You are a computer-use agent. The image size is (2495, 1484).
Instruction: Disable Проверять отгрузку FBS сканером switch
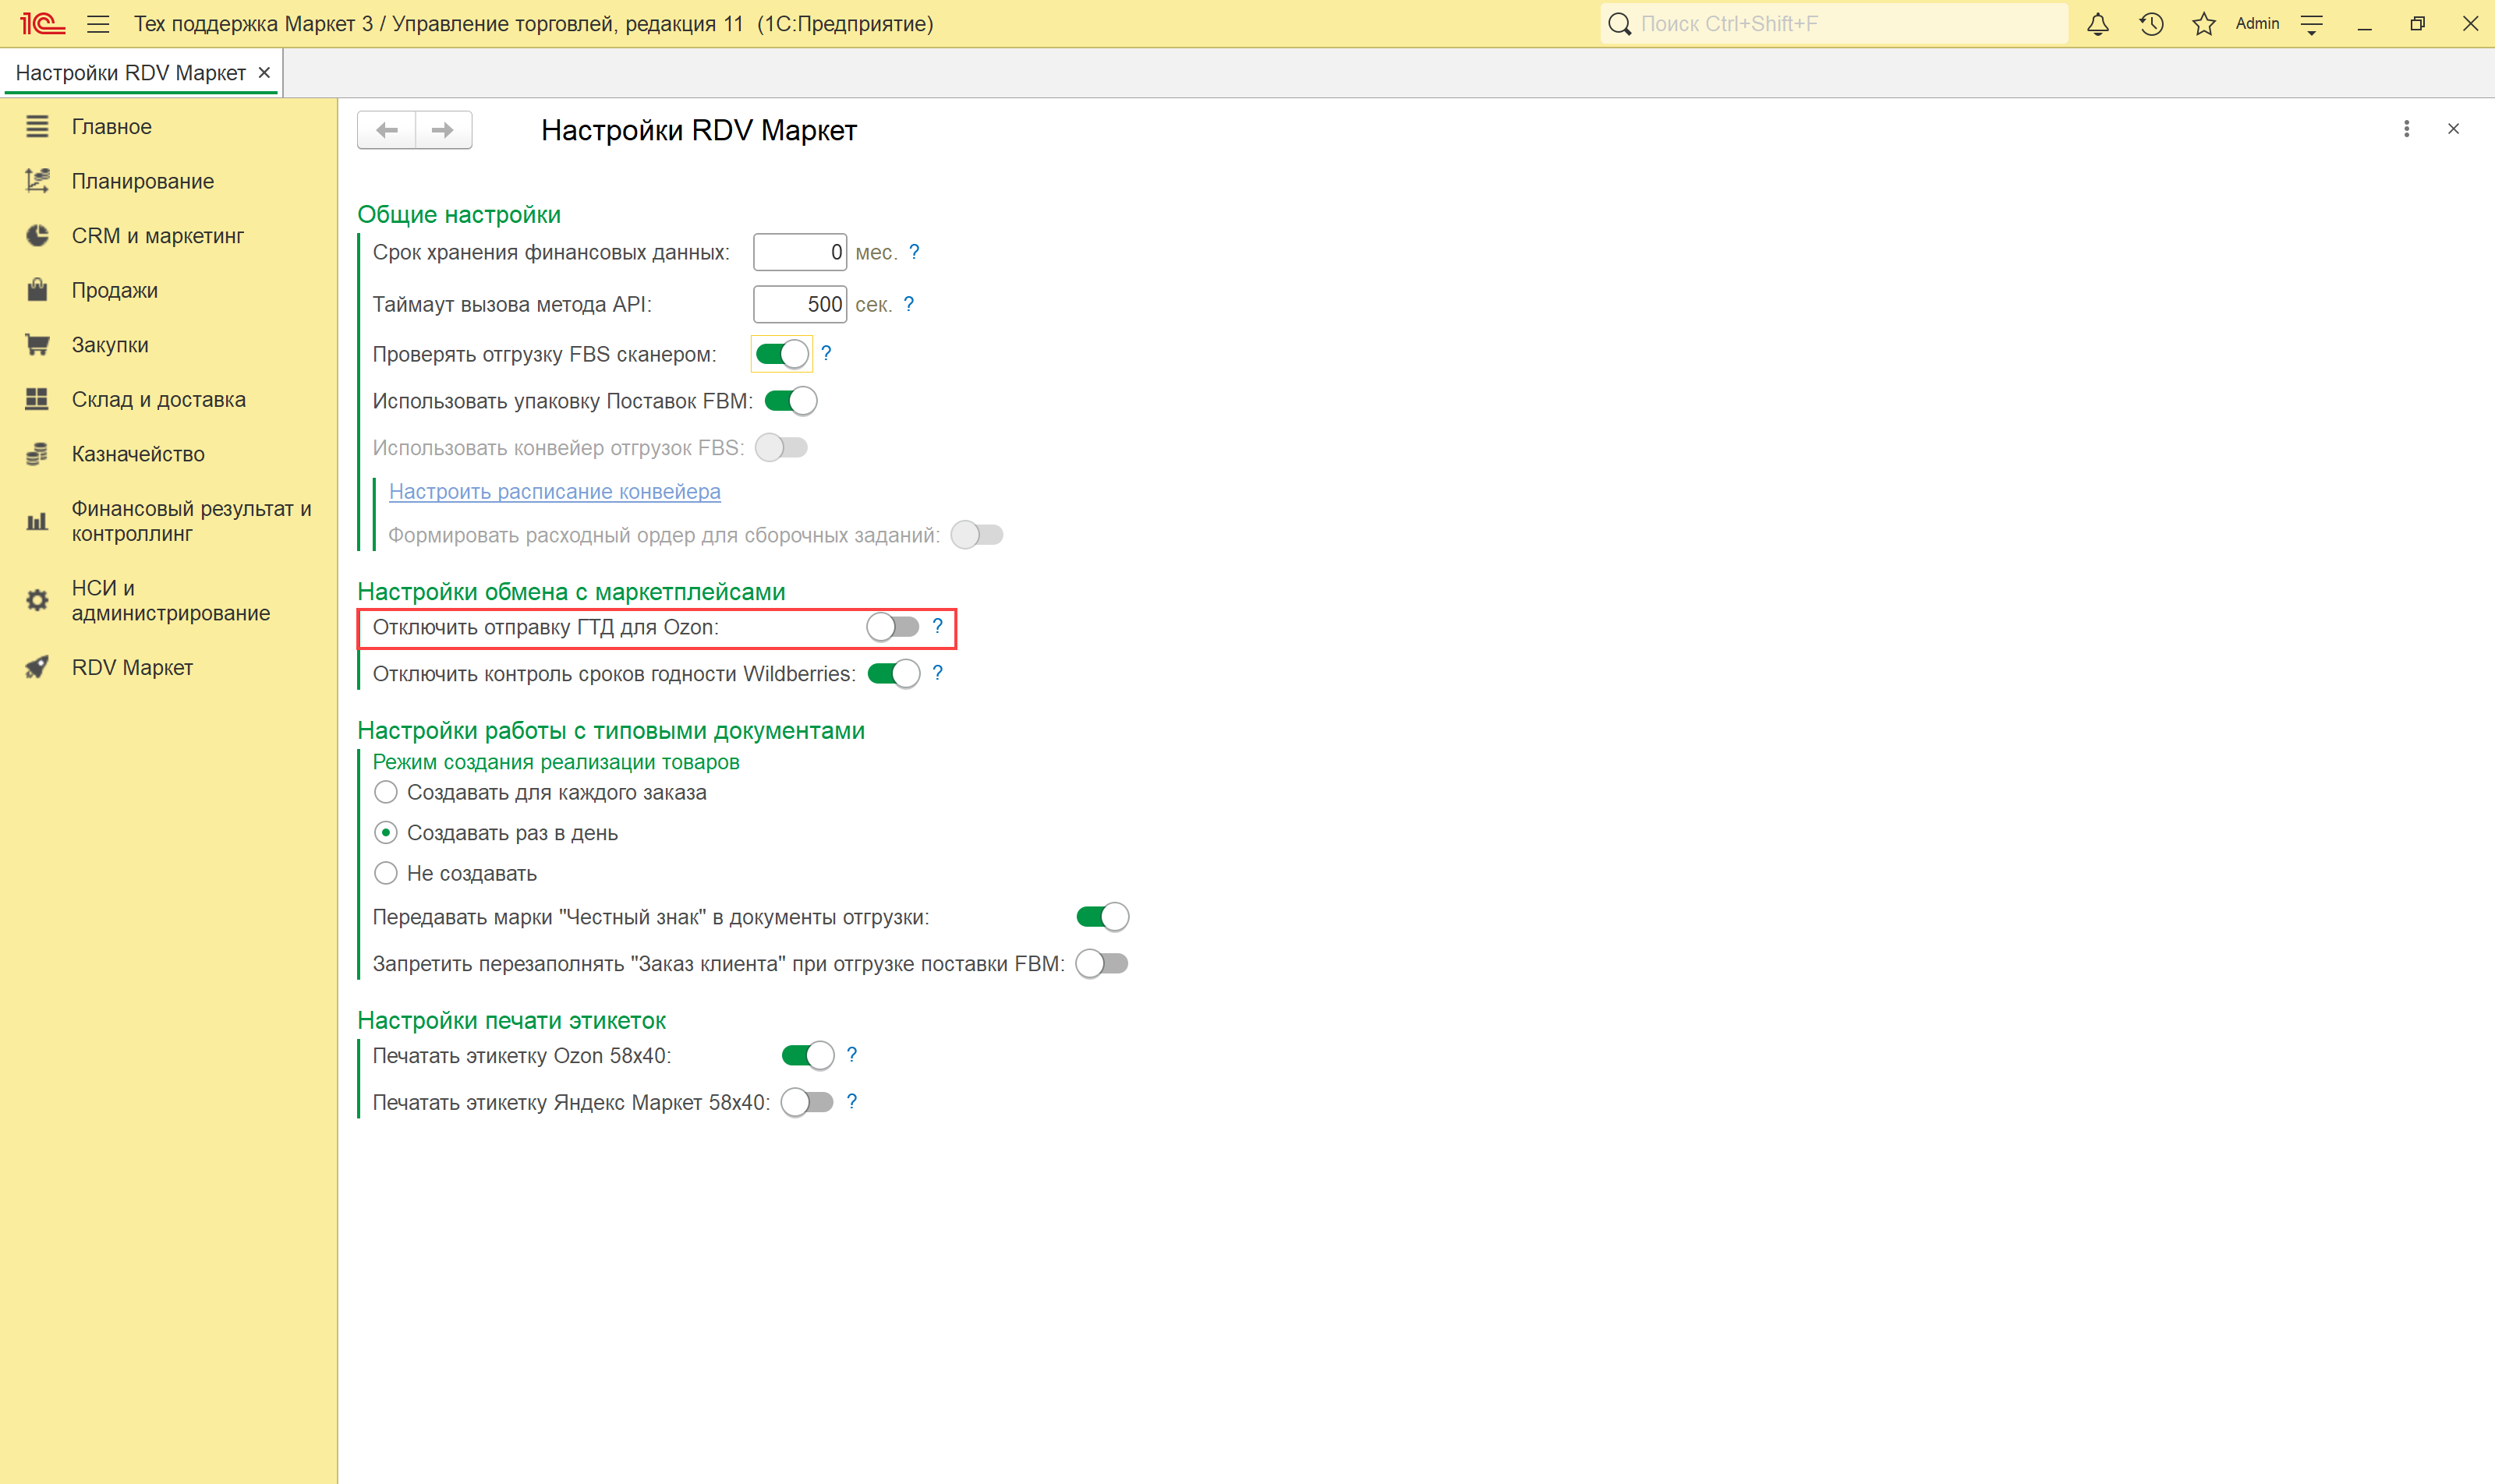(x=781, y=354)
